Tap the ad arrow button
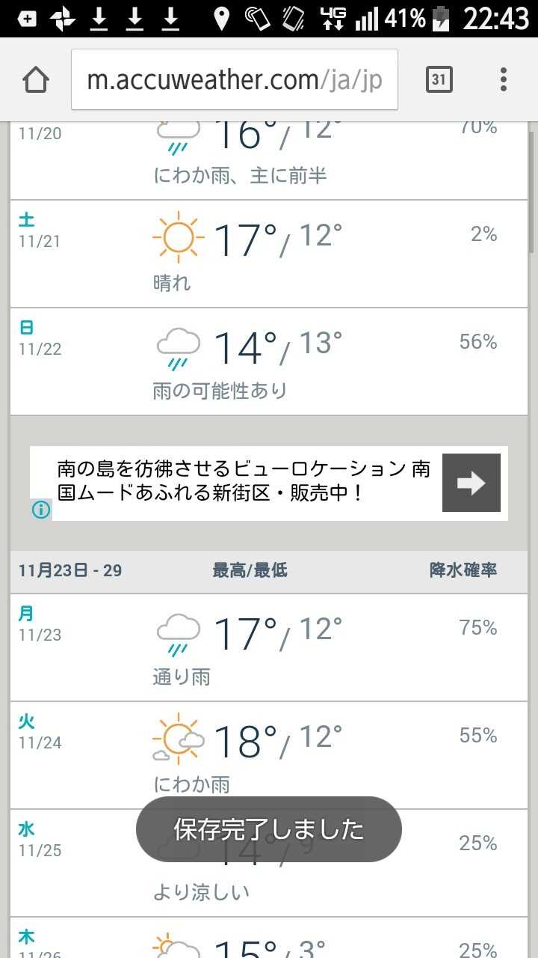 (x=471, y=483)
